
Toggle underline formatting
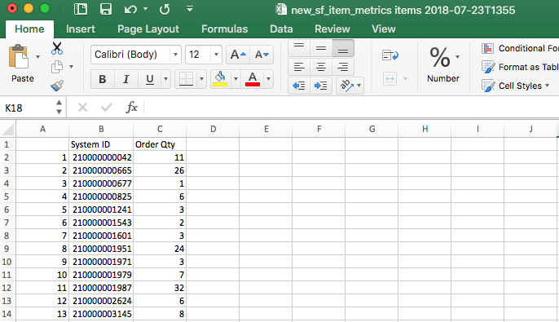pos(150,79)
